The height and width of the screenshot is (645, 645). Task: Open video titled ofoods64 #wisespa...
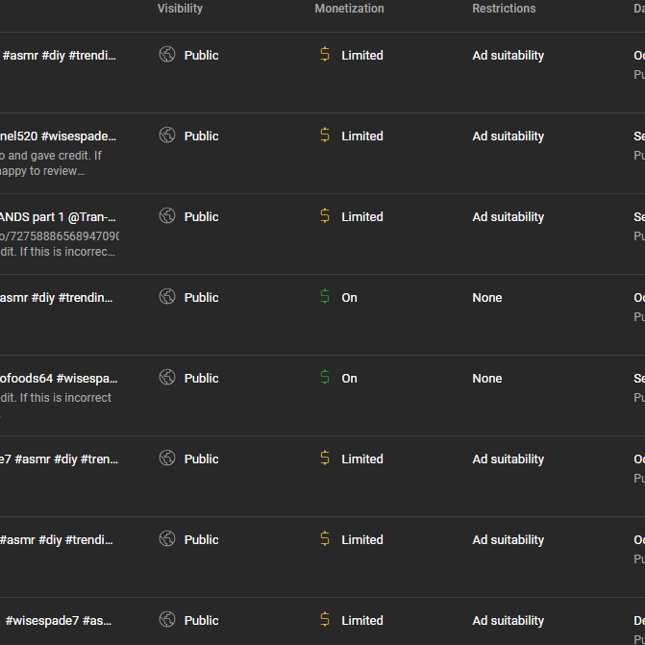click(x=59, y=379)
